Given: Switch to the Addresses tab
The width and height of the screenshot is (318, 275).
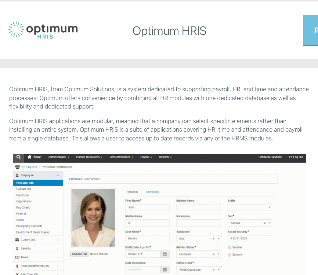Looking at the screenshot, I should click(152, 192).
